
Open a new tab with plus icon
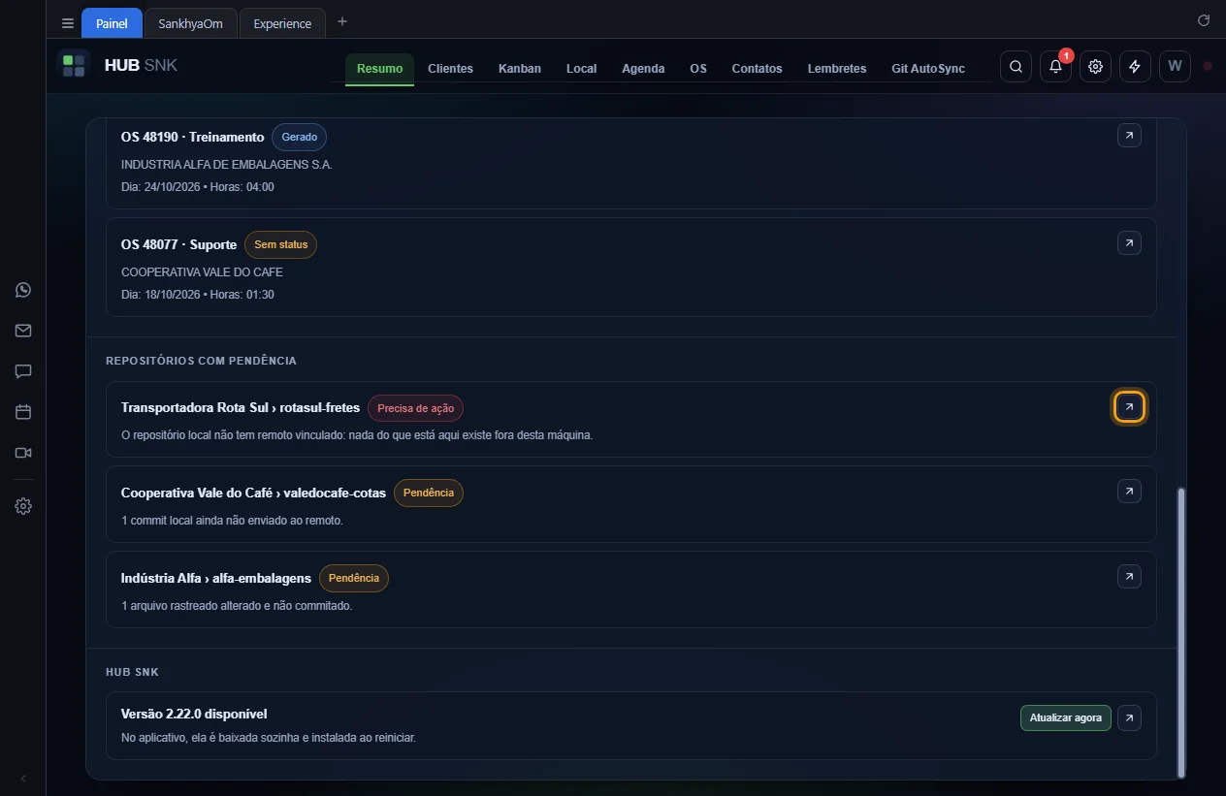click(x=341, y=22)
